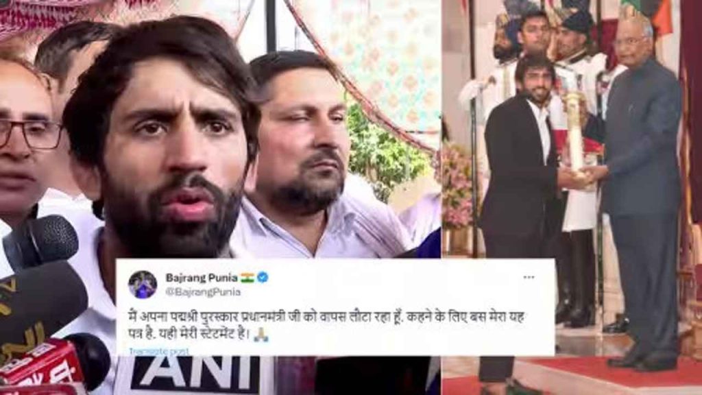Click the Indian flag emoji in the name
The image size is (702, 395).
point(247,278)
